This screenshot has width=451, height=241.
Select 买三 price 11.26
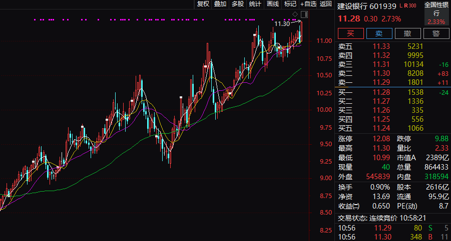tap(381, 110)
